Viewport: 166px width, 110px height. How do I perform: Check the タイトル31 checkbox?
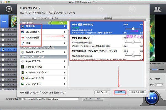(x=3, y=34)
